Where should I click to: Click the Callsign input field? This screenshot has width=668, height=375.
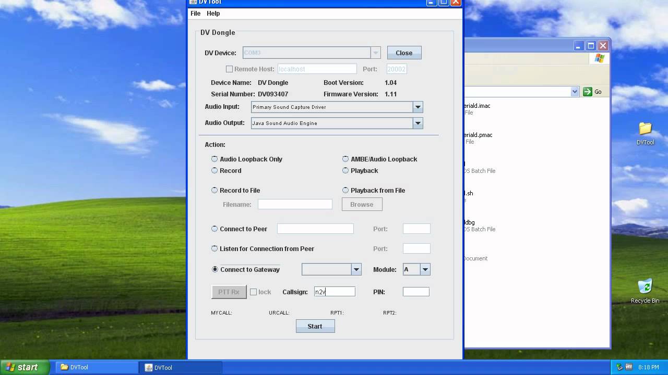point(335,292)
